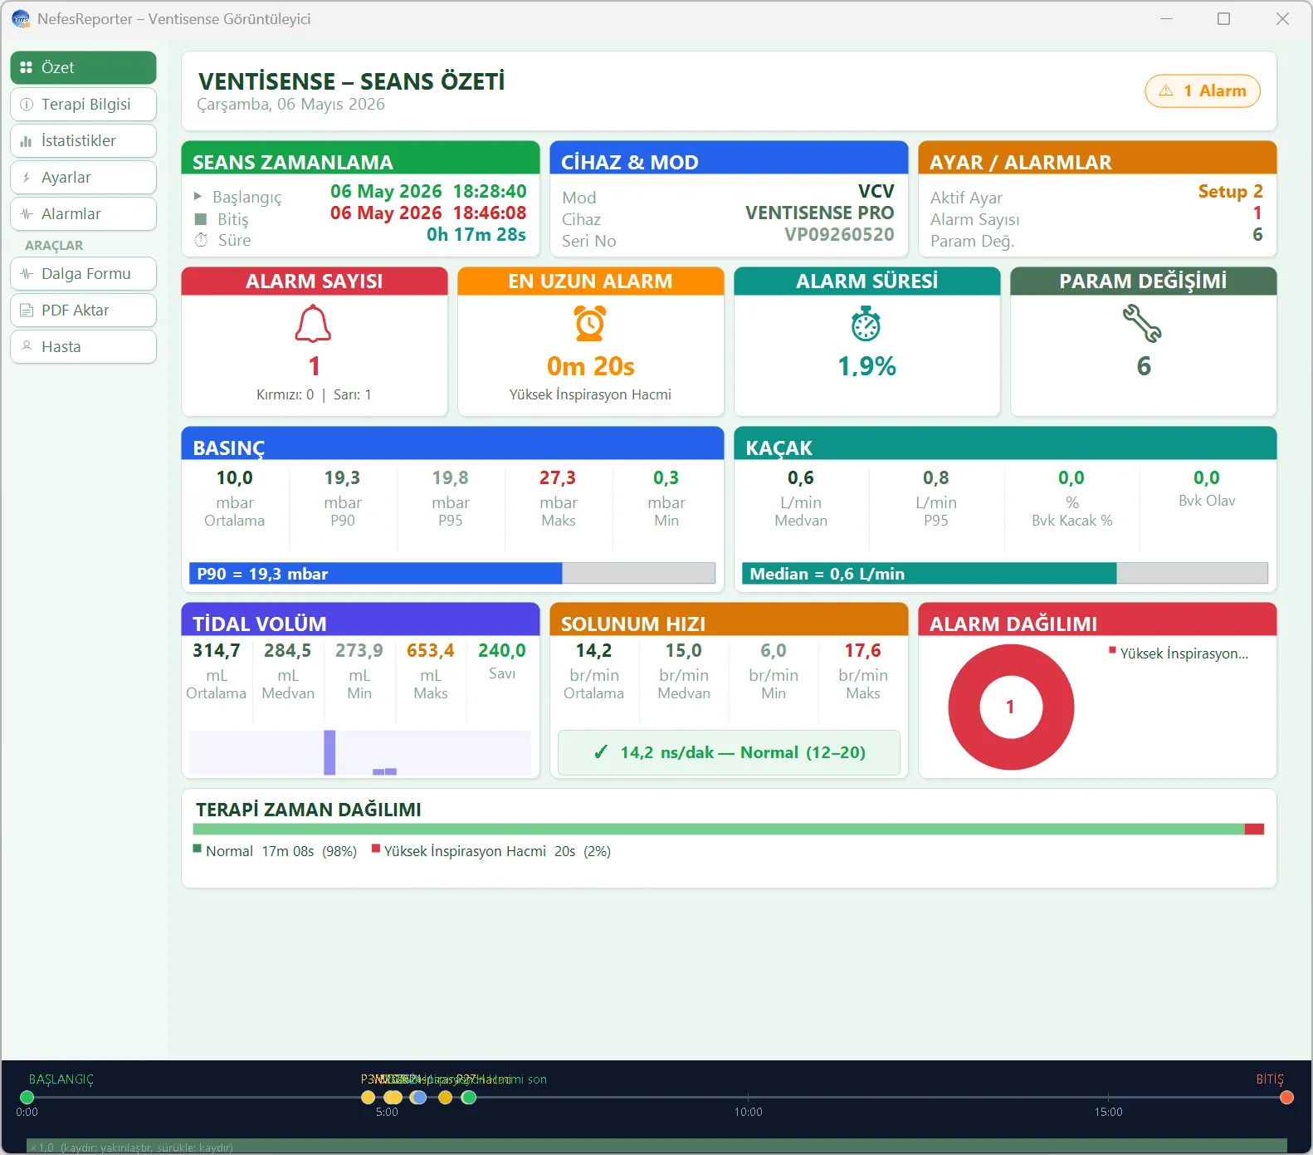Click the orange alarm clock icon

590,324
